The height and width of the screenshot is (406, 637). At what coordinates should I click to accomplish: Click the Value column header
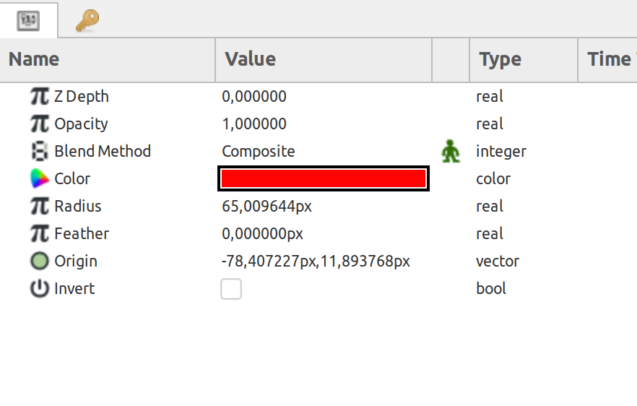[x=324, y=60]
